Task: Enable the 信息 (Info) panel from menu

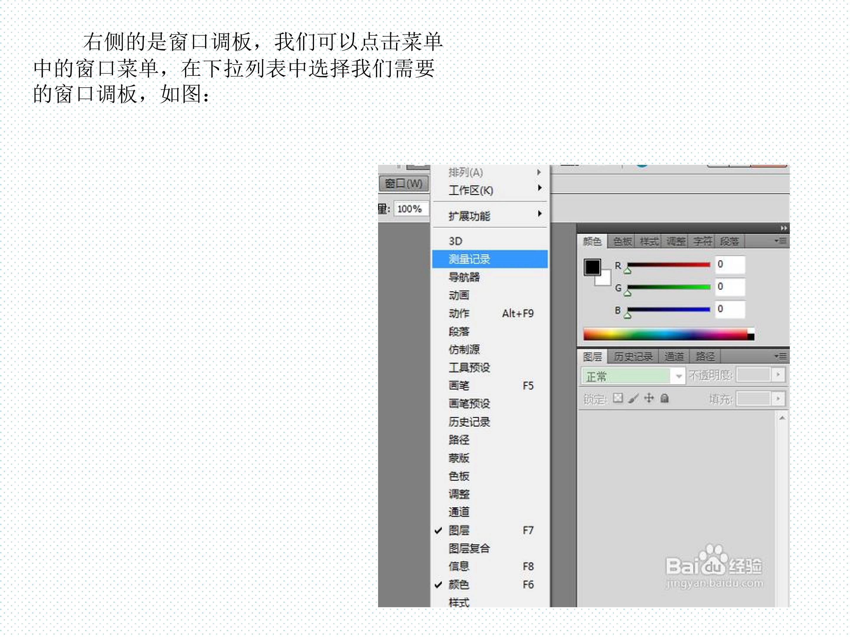Action: click(x=459, y=566)
